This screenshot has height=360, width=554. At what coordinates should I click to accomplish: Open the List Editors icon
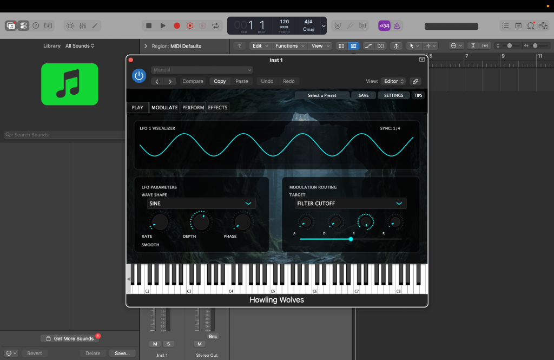[x=505, y=25]
